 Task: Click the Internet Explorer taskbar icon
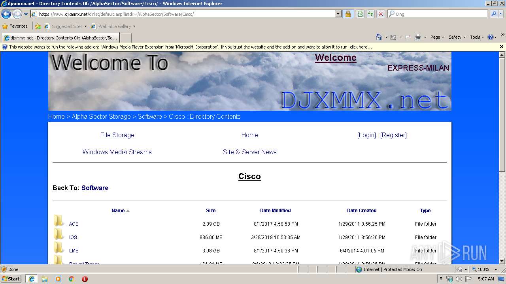point(31,279)
